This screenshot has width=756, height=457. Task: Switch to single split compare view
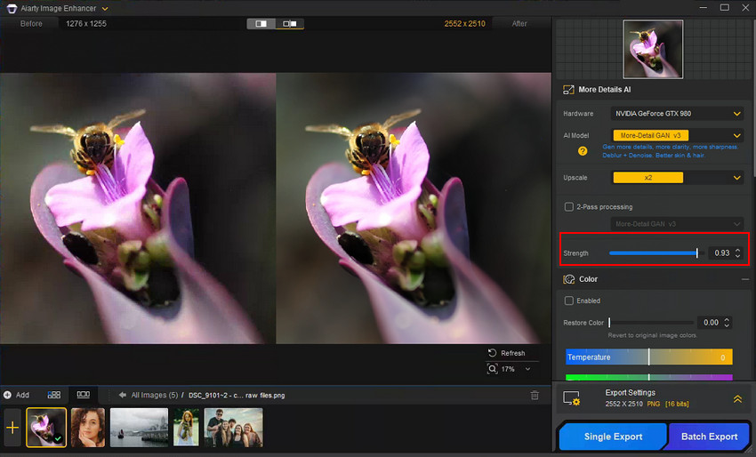point(261,24)
